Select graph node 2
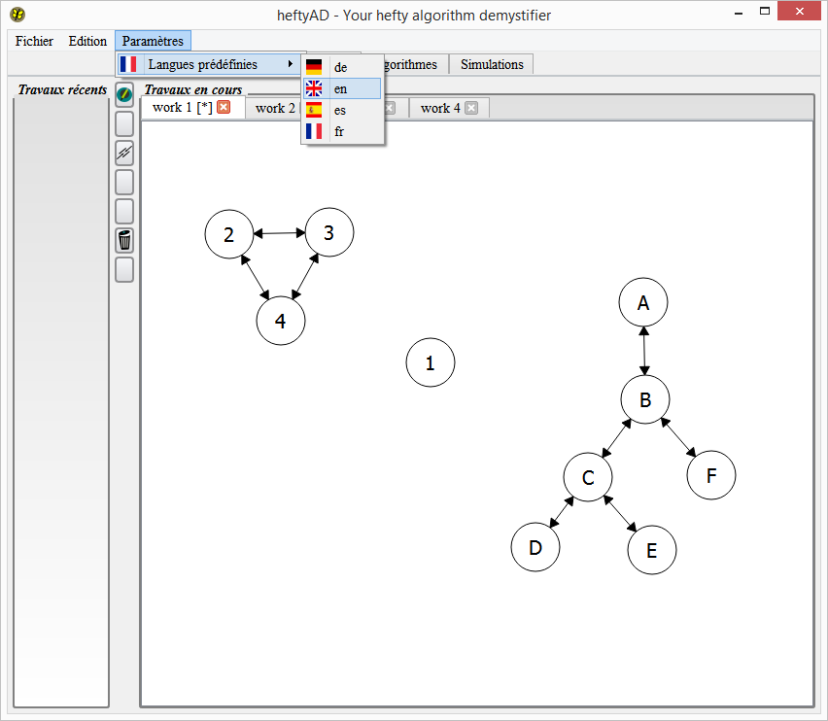Screen dimensions: 828x721 pos(229,234)
